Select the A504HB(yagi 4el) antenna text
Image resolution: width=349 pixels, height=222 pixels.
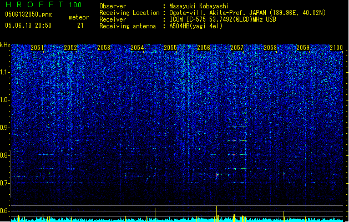(196, 26)
